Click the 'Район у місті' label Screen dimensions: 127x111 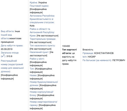pos(37,59)
